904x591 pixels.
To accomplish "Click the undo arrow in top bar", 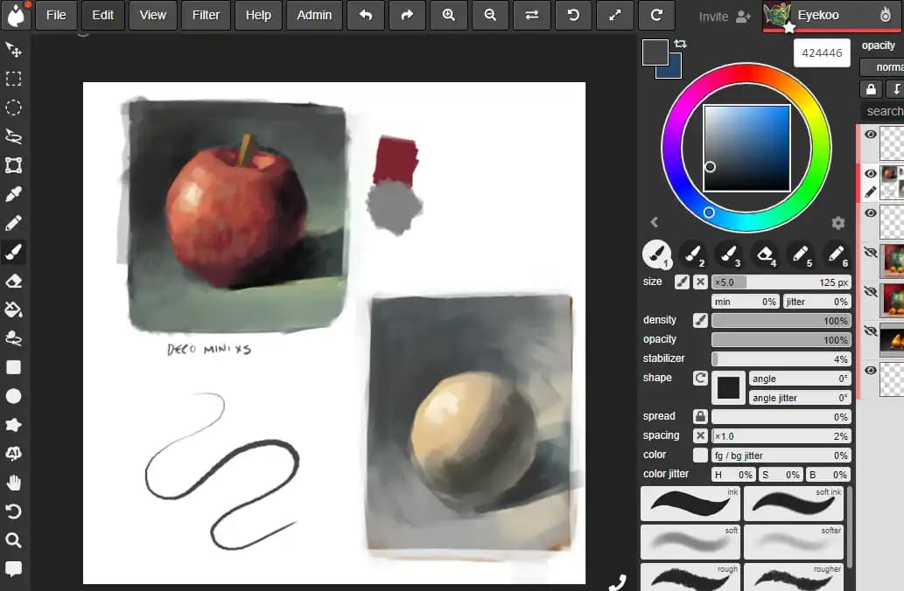I will 366,15.
